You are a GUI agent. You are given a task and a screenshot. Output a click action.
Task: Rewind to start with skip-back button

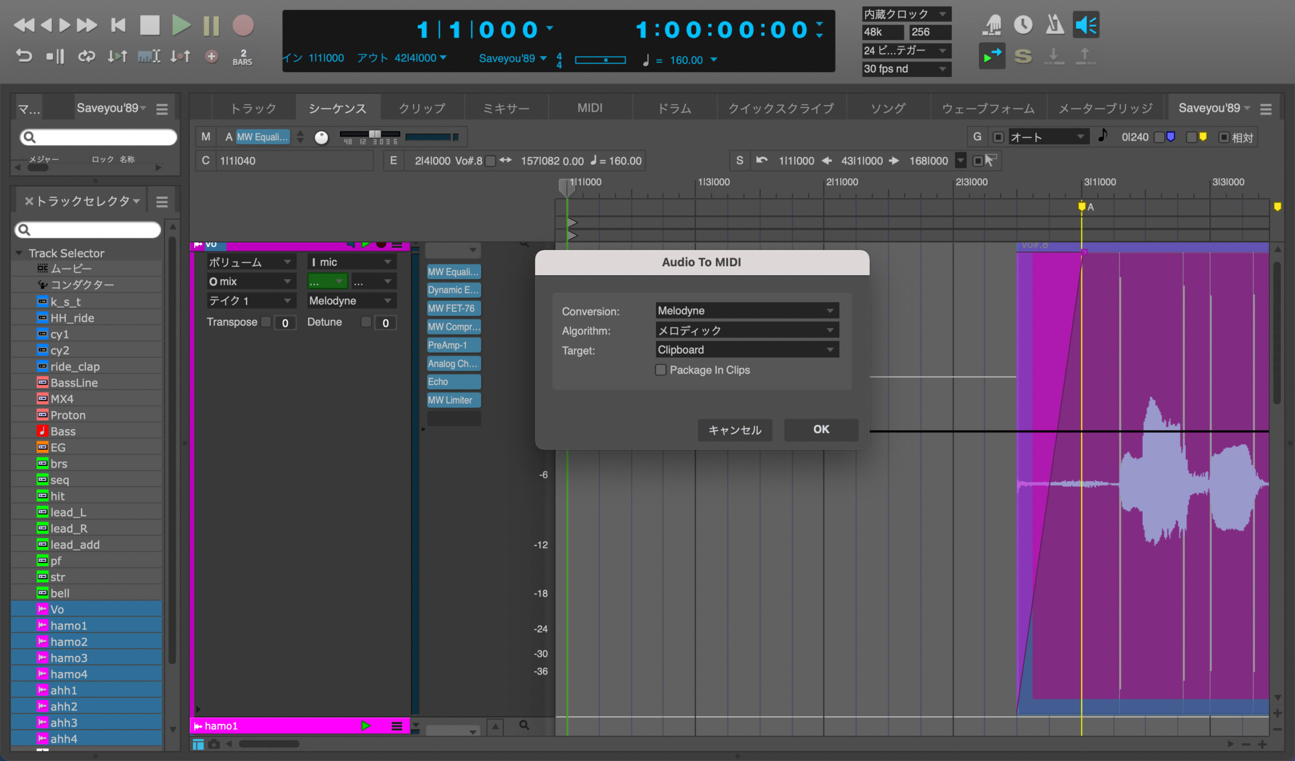(x=118, y=25)
